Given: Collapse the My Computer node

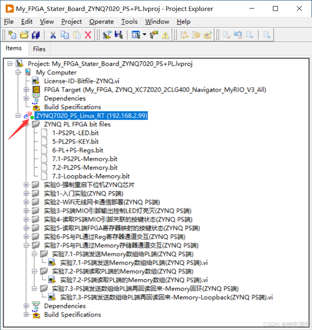Looking at the screenshot, I should point(18,72).
